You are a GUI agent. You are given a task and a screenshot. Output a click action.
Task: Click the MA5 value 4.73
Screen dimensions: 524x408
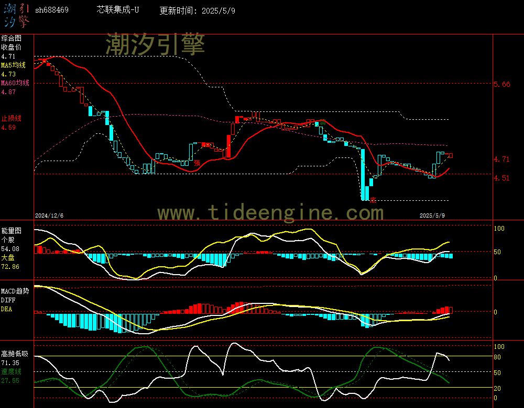pyautogui.click(x=8, y=74)
